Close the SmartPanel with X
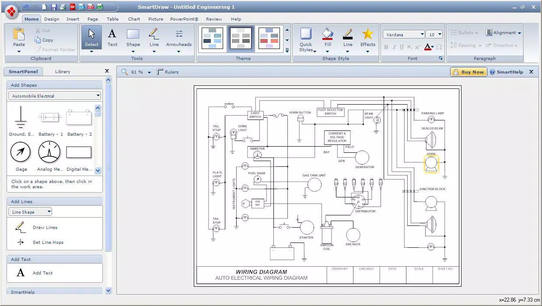The height and width of the screenshot is (306, 542). pos(107,71)
